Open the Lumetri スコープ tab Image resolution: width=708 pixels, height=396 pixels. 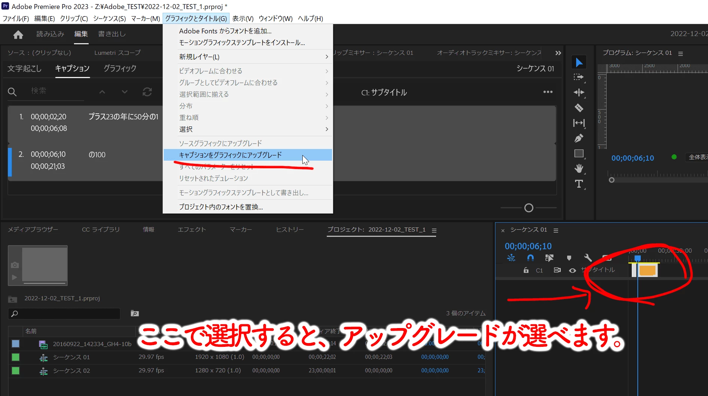118,53
